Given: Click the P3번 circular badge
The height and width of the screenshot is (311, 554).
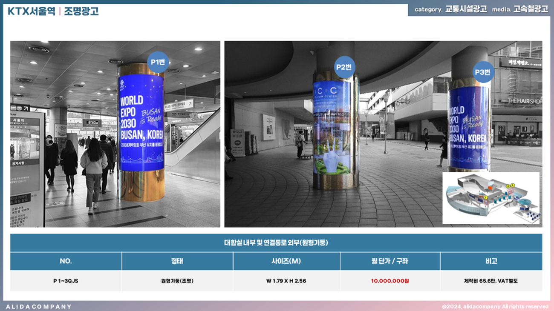Looking at the screenshot, I should (482, 72).
